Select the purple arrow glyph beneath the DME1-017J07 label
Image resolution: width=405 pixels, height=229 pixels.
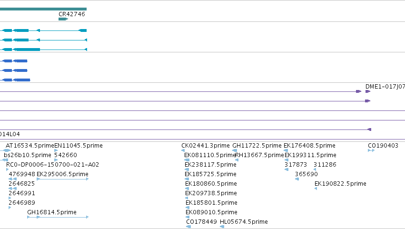tap(368, 91)
